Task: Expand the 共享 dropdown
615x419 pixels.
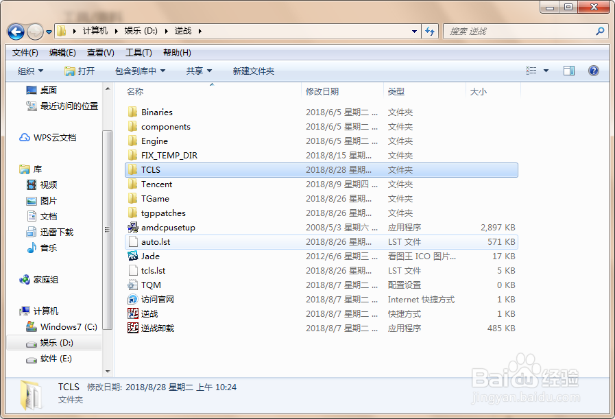Action: 199,71
